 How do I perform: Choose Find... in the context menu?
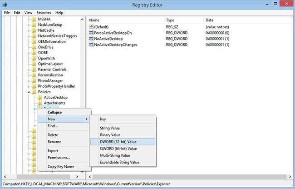pos(64,126)
